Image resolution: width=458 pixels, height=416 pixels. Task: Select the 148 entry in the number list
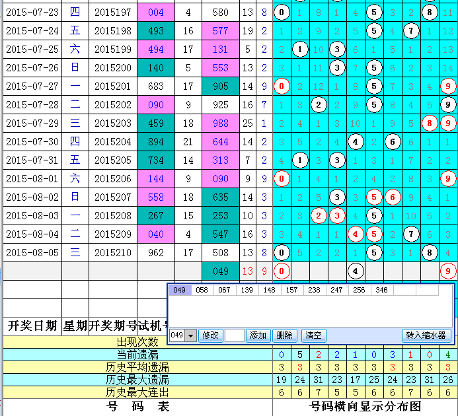pyautogui.click(x=270, y=290)
